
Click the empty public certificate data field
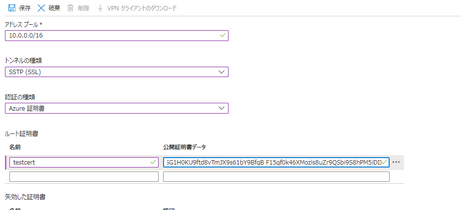(277, 176)
